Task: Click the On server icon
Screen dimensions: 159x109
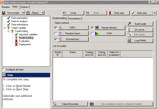Action: 129,30
